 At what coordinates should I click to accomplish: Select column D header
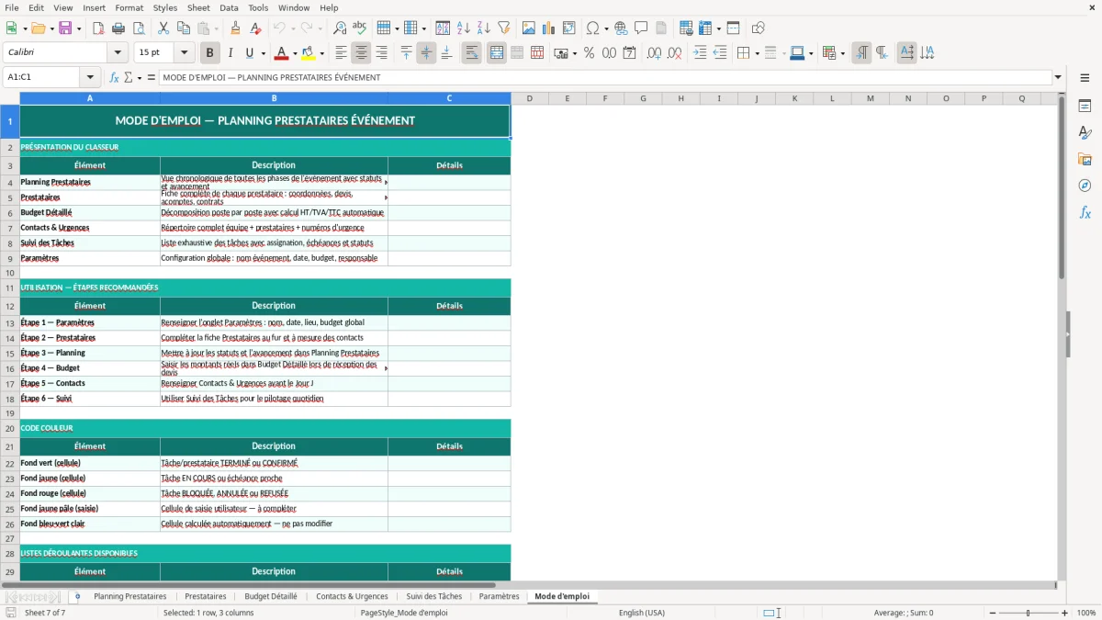pos(529,98)
